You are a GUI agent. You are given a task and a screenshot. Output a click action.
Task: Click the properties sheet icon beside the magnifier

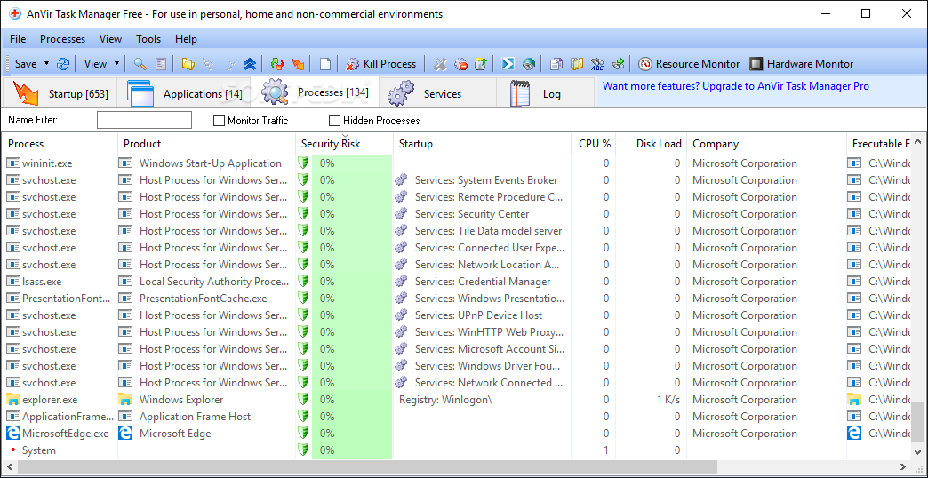[161, 64]
